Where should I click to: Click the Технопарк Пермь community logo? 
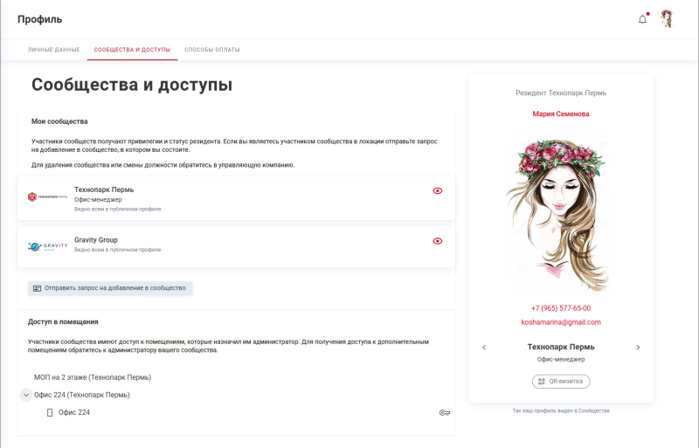(x=47, y=197)
